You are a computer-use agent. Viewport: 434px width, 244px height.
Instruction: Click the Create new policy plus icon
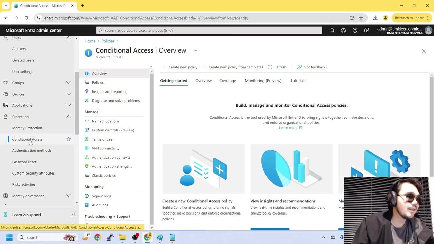pyautogui.click(x=164, y=67)
